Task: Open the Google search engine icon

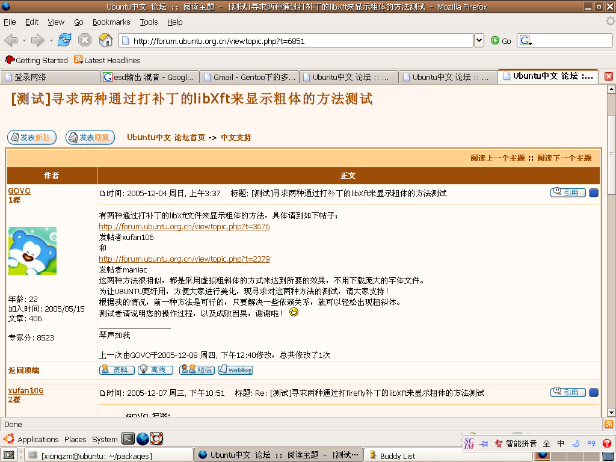Action: pos(525,40)
